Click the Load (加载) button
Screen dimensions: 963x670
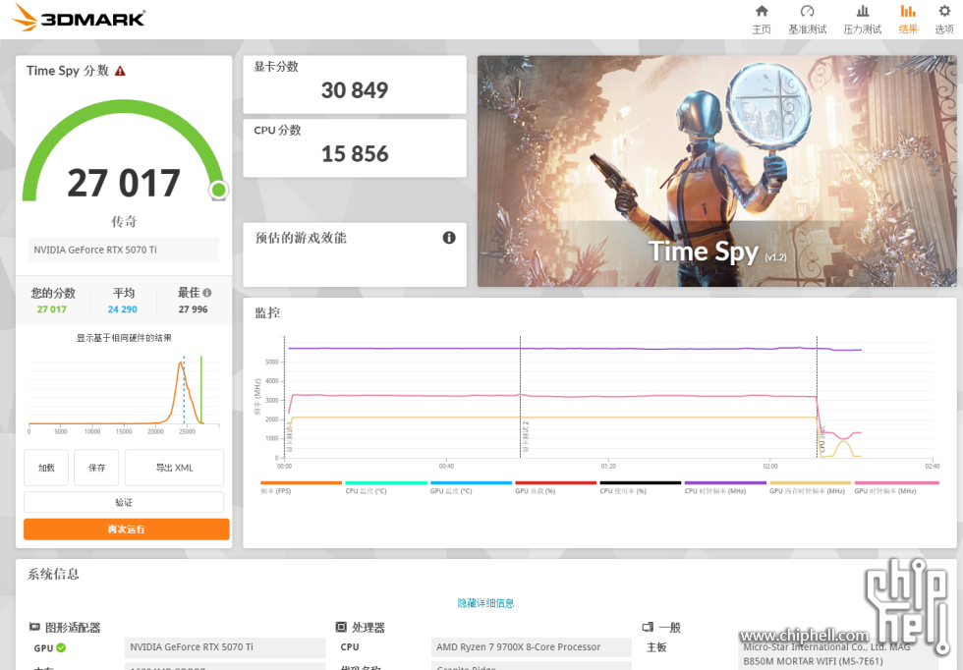pos(46,468)
